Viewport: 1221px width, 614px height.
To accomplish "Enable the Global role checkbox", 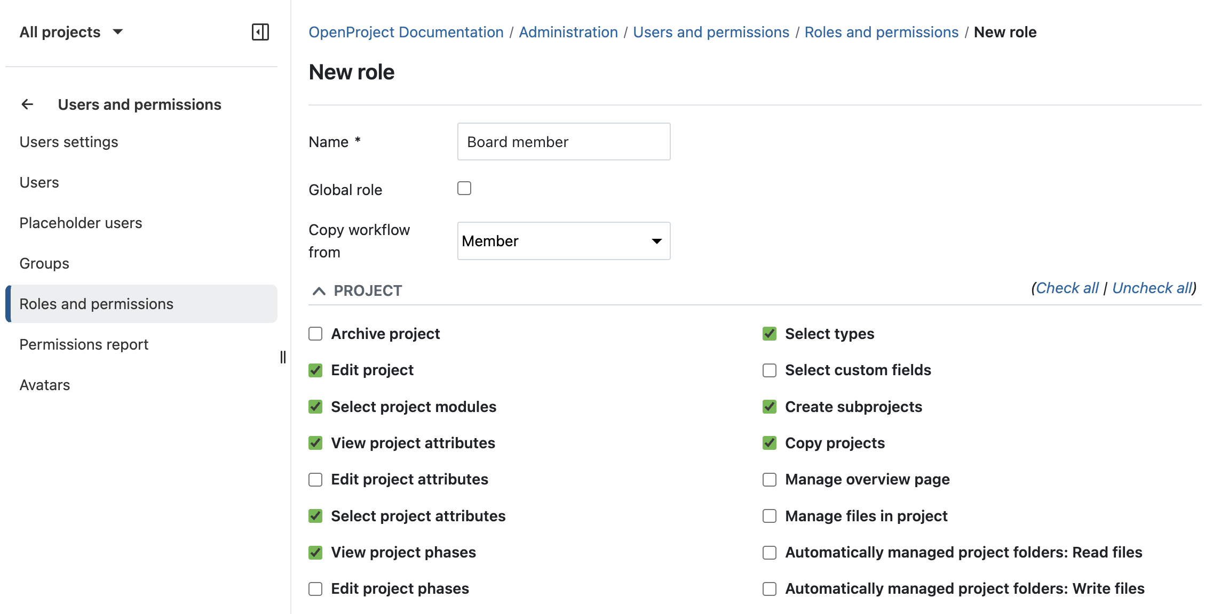I will point(464,188).
